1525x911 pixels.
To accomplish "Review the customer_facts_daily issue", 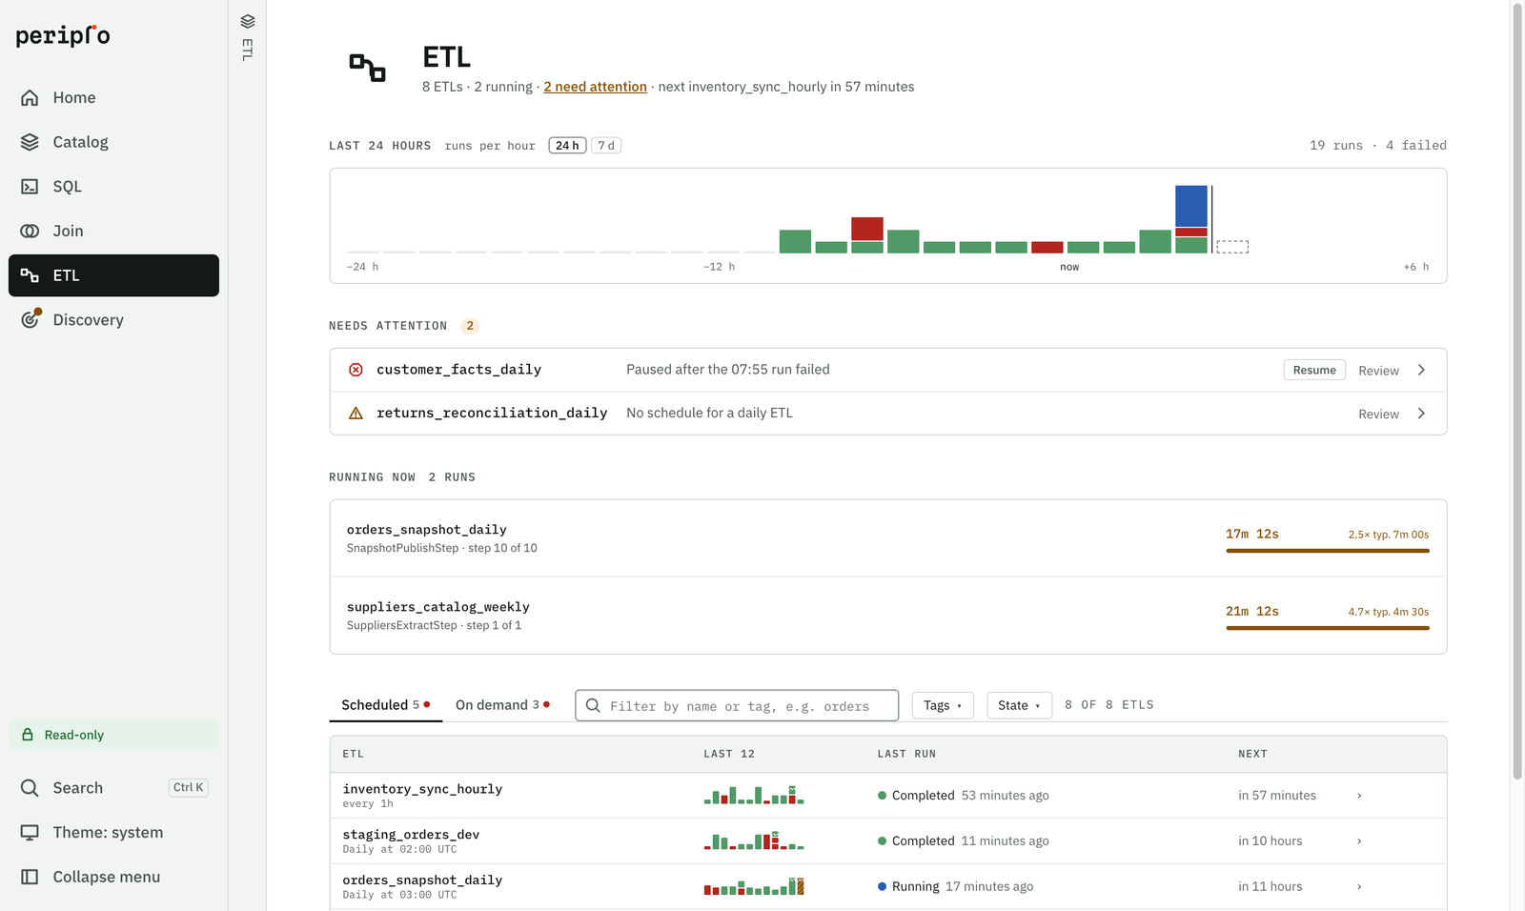I will [x=1378, y=371].
